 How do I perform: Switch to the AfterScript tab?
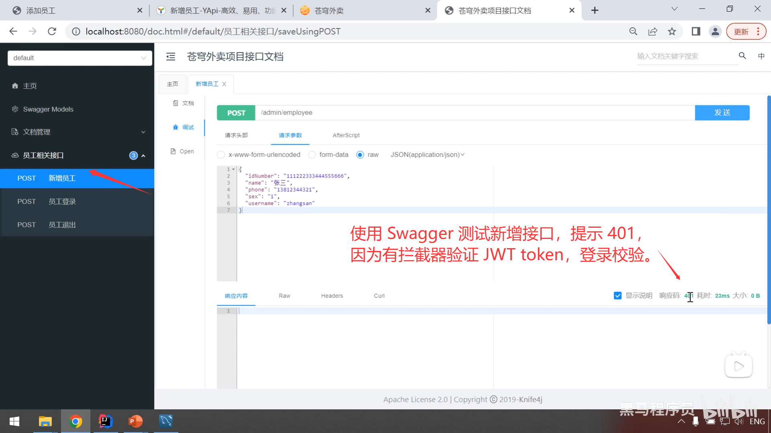(x=345, y=135)
